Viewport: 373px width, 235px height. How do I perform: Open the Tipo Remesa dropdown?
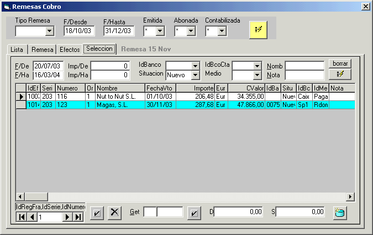pos(49,31)
